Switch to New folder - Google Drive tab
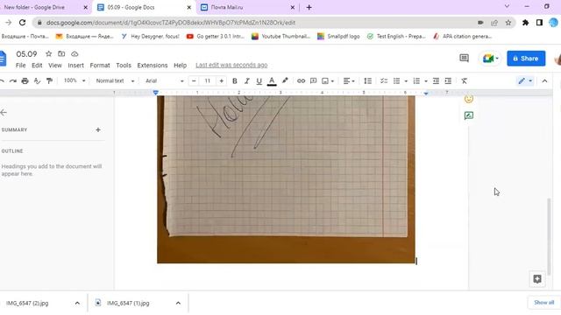 coord(34,7)
